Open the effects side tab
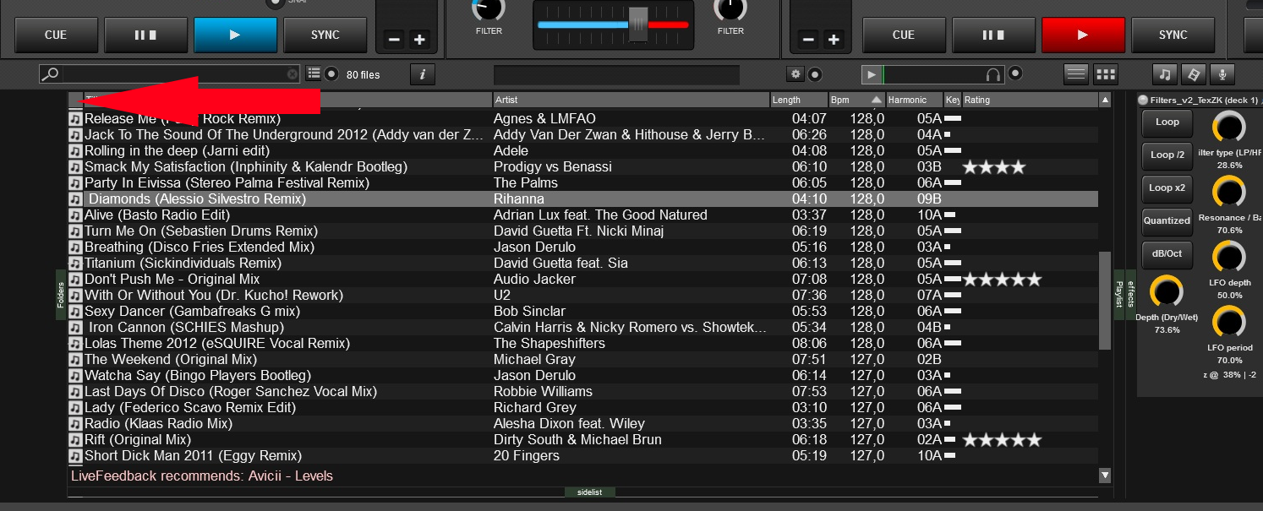Screen dimensions: 1263x511 pyautogui.click(x=1131, y=295)
